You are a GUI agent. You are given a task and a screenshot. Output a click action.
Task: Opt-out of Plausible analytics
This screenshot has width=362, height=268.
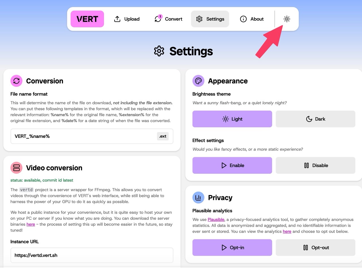(315, 248)
